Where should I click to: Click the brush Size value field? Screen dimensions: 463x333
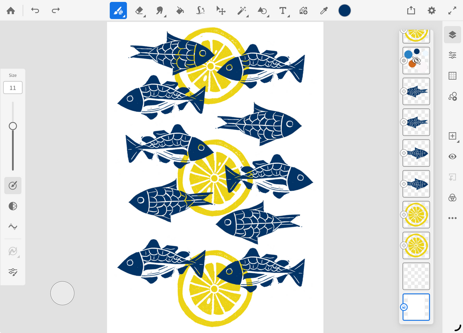13,88
